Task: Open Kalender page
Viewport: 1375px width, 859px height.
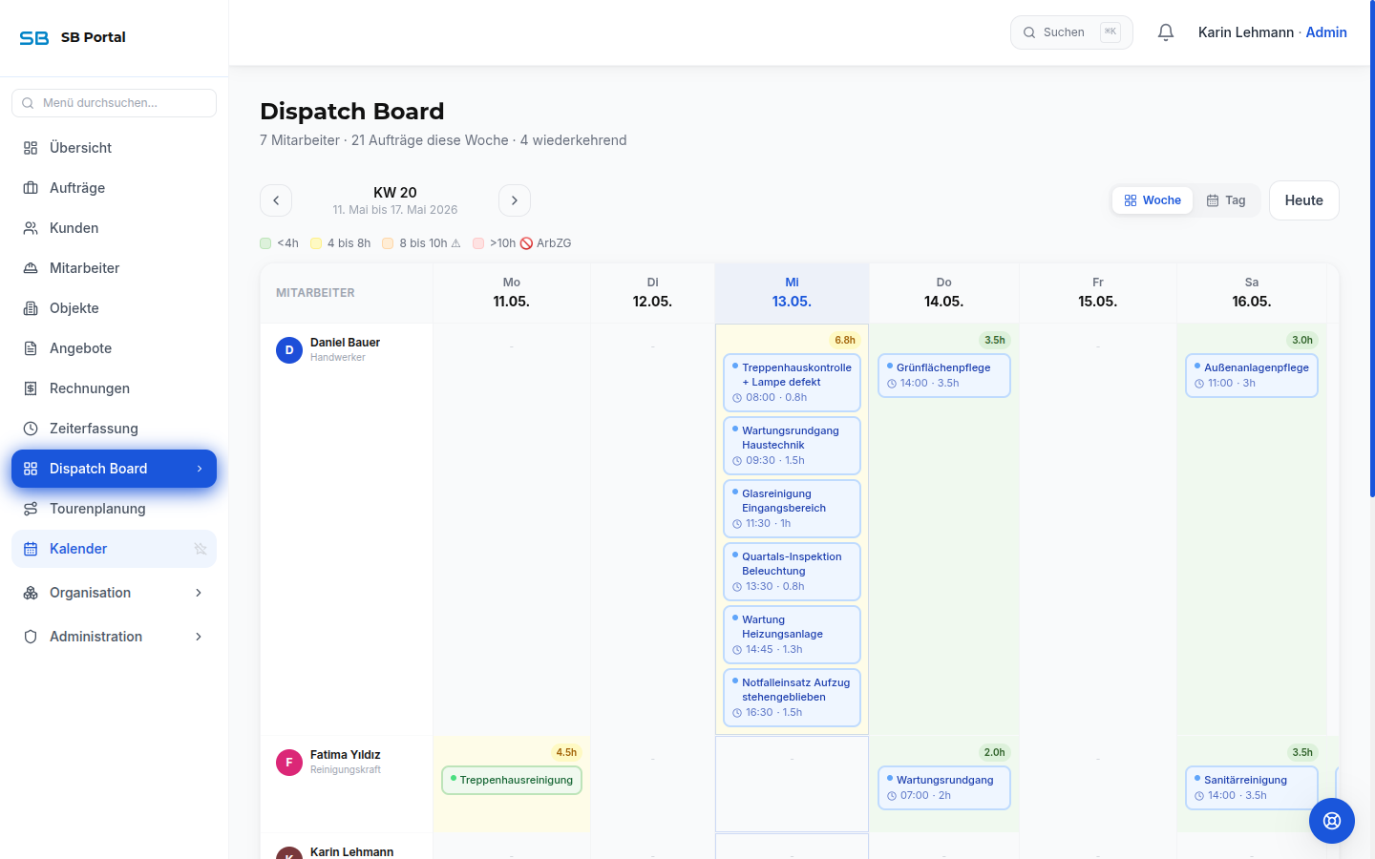Action: (114, 549)
